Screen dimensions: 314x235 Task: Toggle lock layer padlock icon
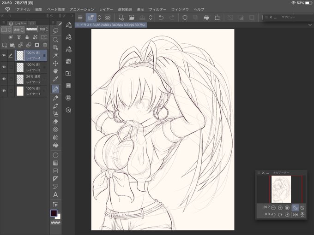pos(27,37)
